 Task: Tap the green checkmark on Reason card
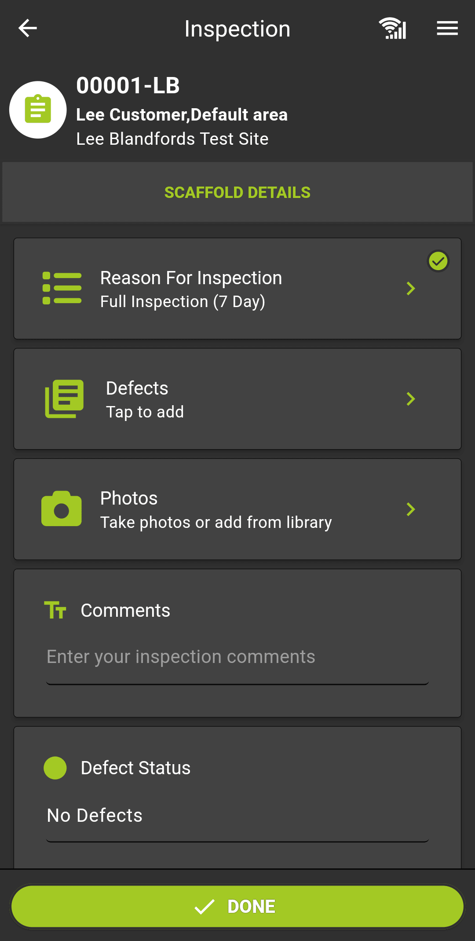tap(438, 261)
